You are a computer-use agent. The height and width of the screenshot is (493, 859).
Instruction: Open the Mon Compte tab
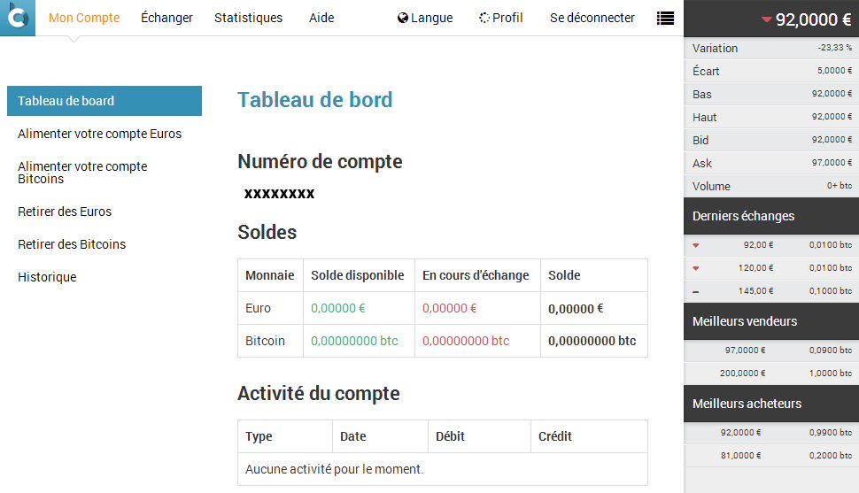pyautogui.click(x=84, y=18)
